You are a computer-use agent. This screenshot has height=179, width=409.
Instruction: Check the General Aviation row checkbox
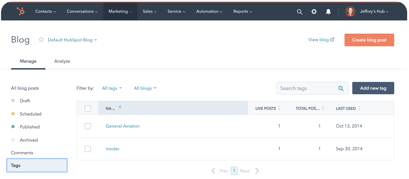click(88, 126)
